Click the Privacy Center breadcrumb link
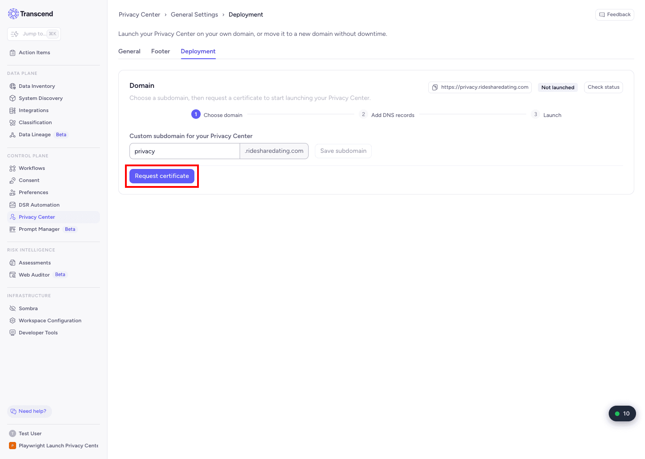Screen dimensions: 645x459 click(x=139, y=15)
